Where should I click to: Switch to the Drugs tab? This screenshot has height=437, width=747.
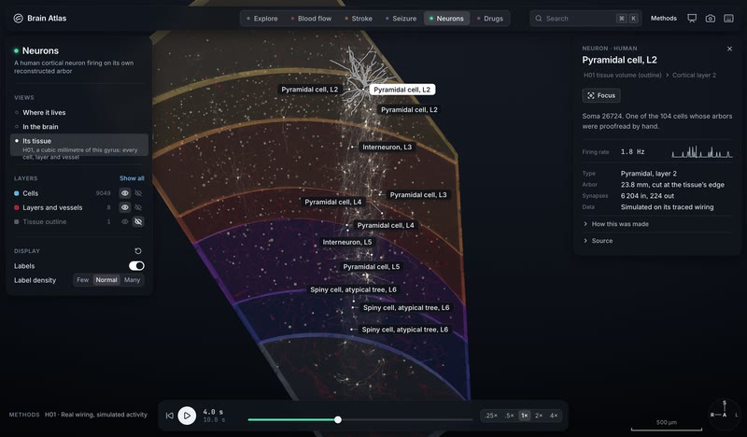point(489,19)
